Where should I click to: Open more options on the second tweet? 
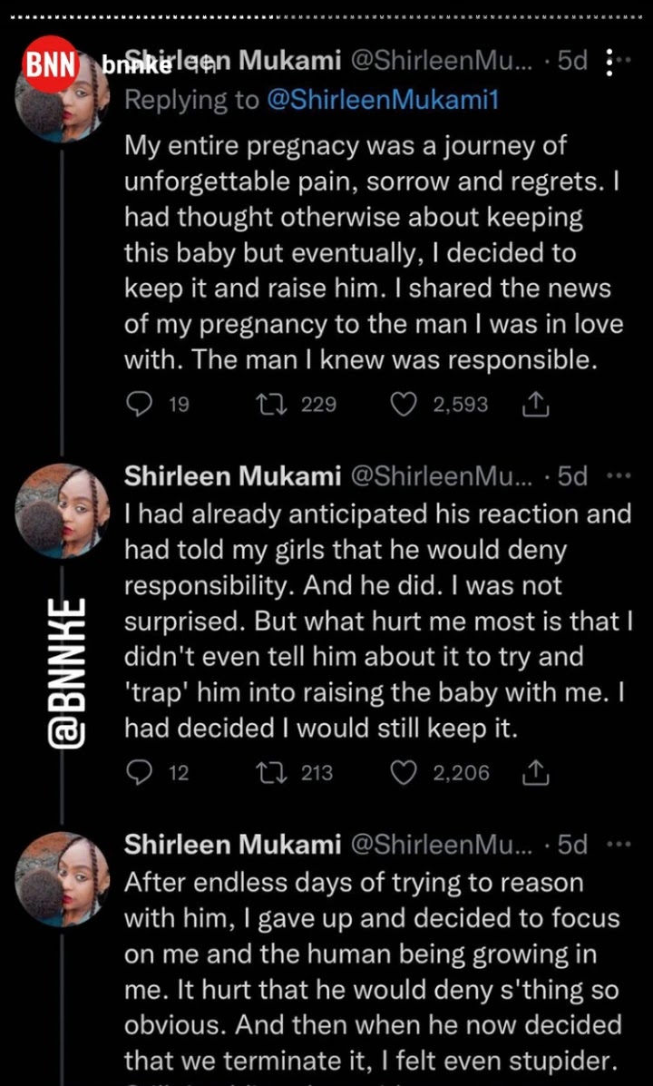(618, 476)
